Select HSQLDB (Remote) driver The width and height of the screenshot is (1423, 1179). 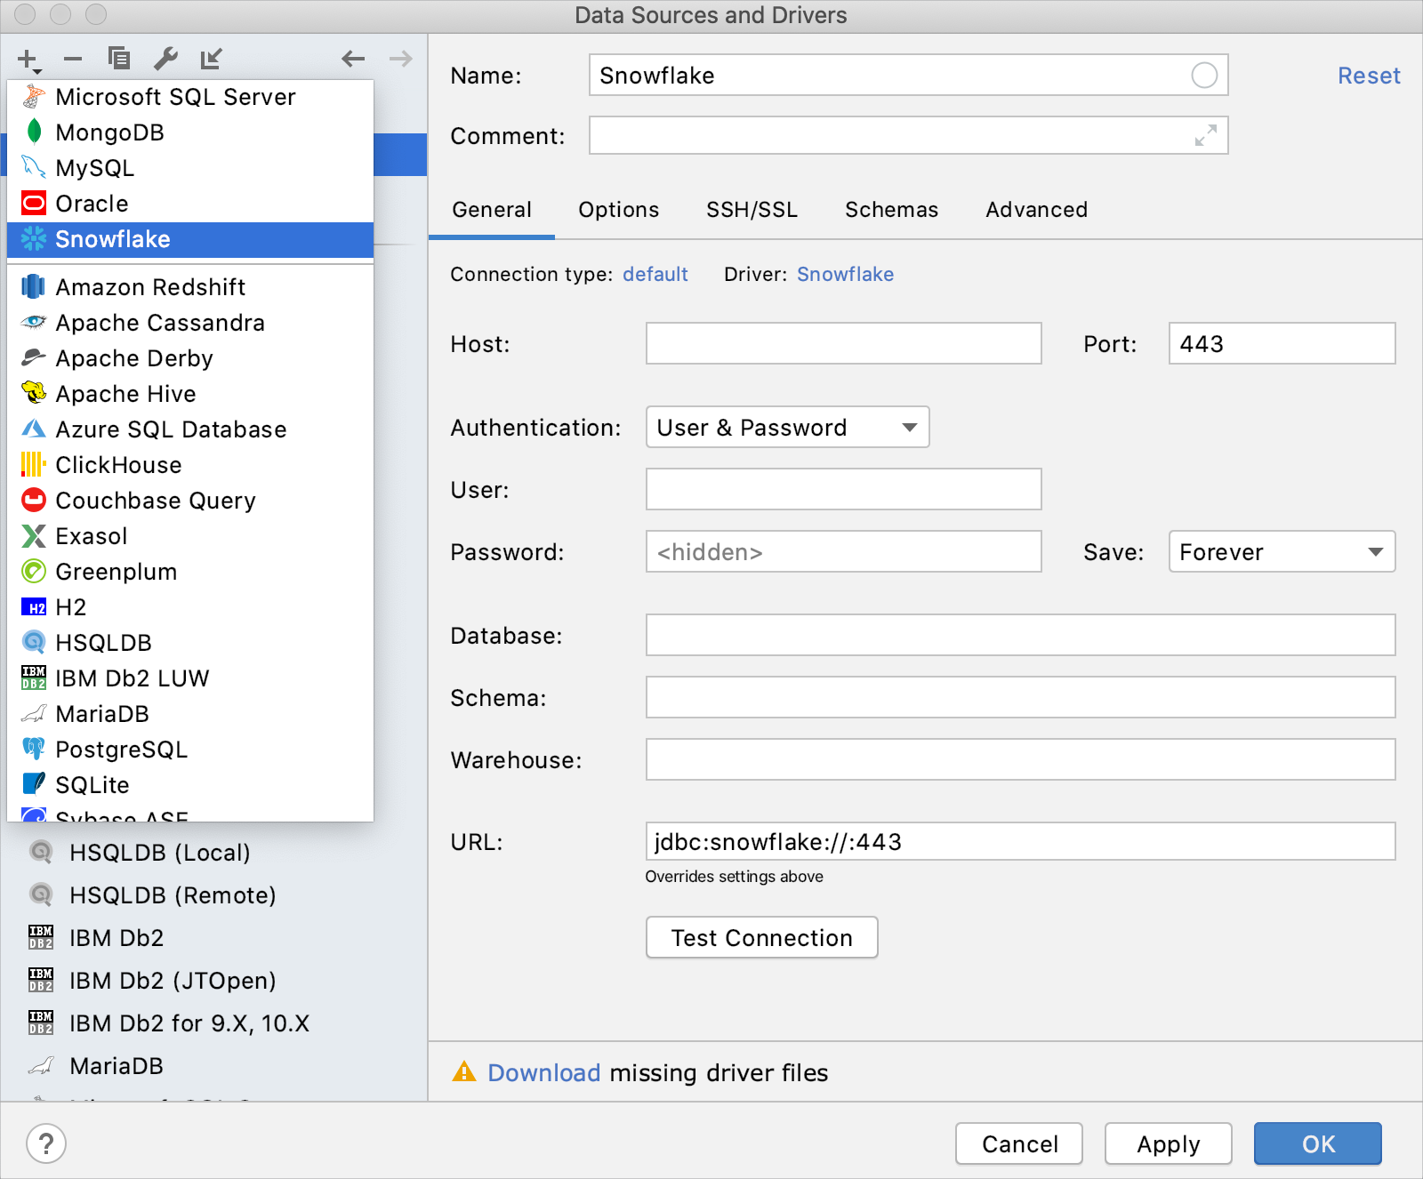(213, 895)
